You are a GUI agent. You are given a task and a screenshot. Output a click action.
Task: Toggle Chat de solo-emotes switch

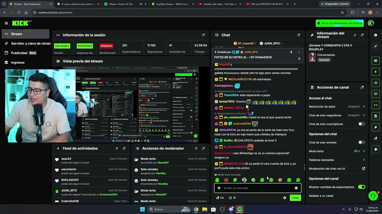(361, 142)
